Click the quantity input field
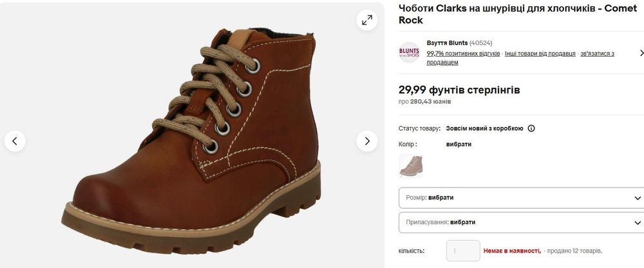Viewport: 644px width, 268px height. click(x=463, y=251)
